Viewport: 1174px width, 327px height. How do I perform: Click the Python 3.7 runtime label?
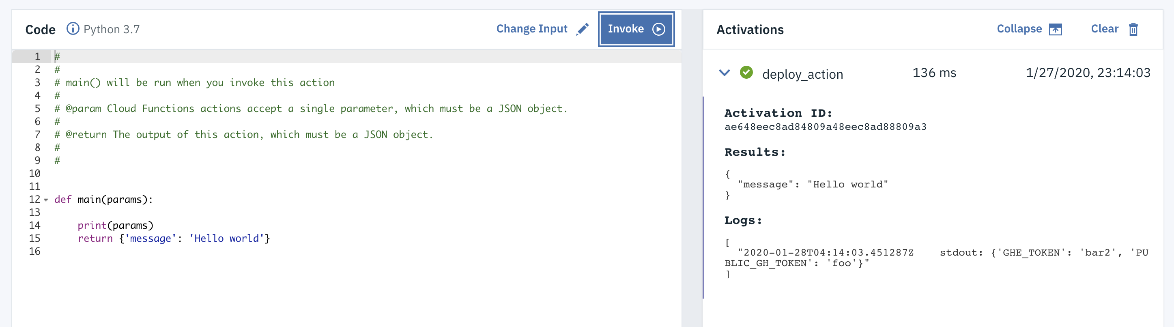112,29
